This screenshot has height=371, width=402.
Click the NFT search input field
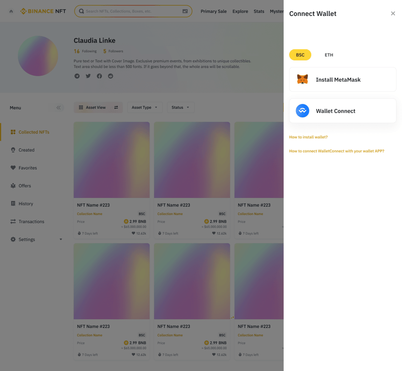tap(130, 11)
